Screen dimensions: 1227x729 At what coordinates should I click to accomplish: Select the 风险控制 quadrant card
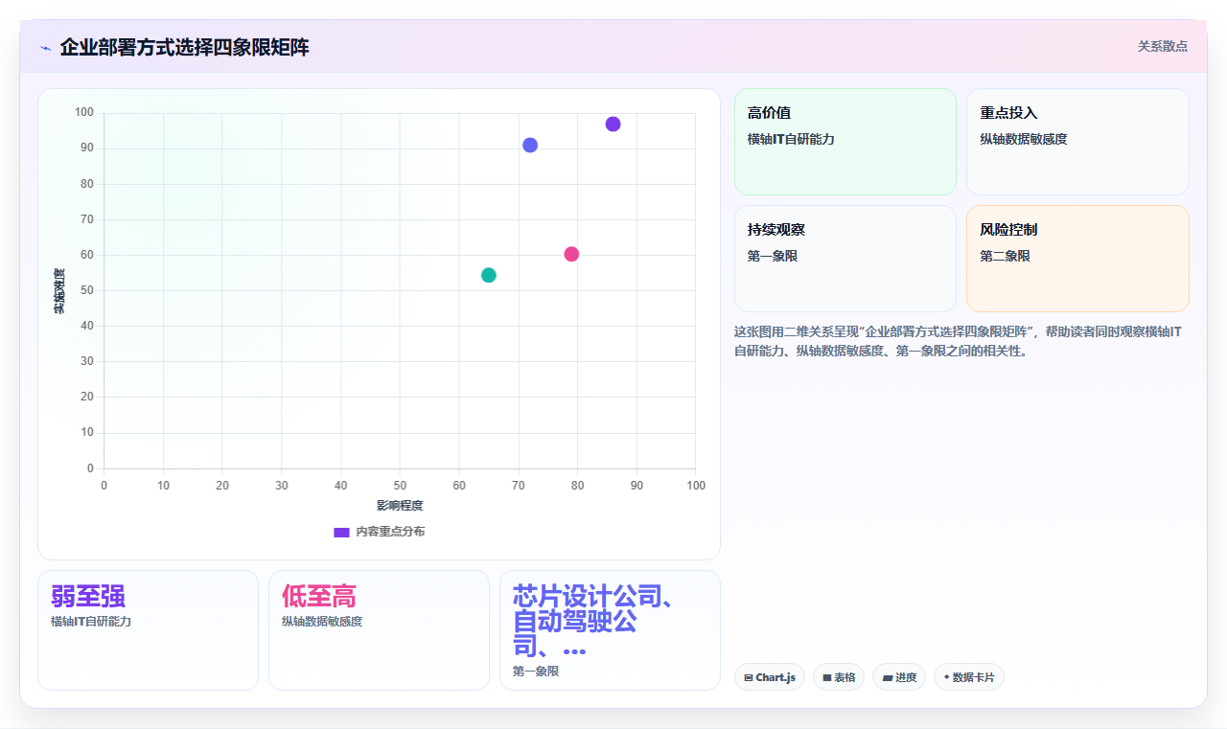(x=1077, y=259)
